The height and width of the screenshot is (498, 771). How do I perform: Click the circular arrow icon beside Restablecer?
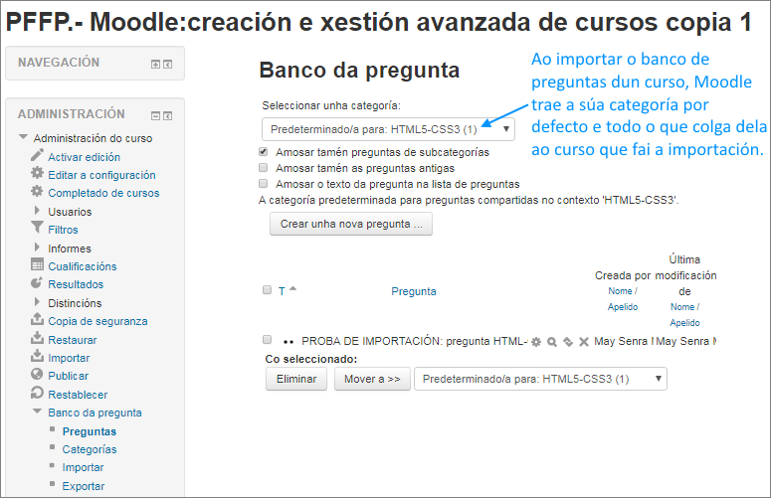pos(37,393)
